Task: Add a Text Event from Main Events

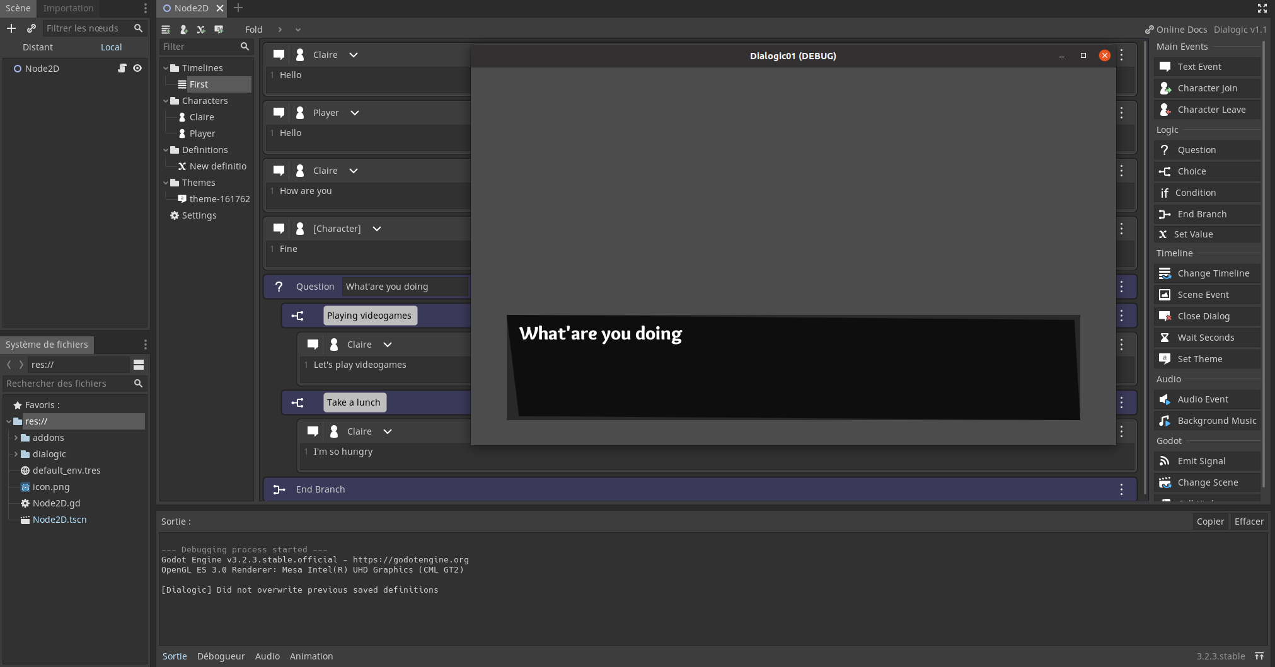Action: pos(1206,66)
